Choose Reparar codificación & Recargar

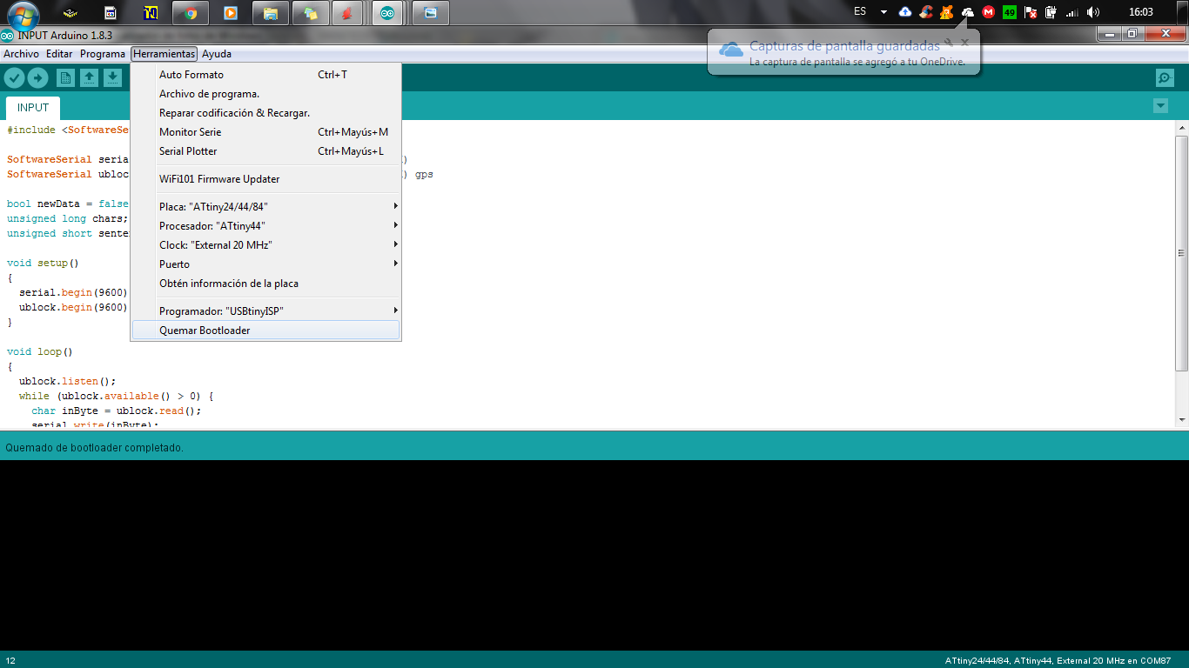coord(265,113)
